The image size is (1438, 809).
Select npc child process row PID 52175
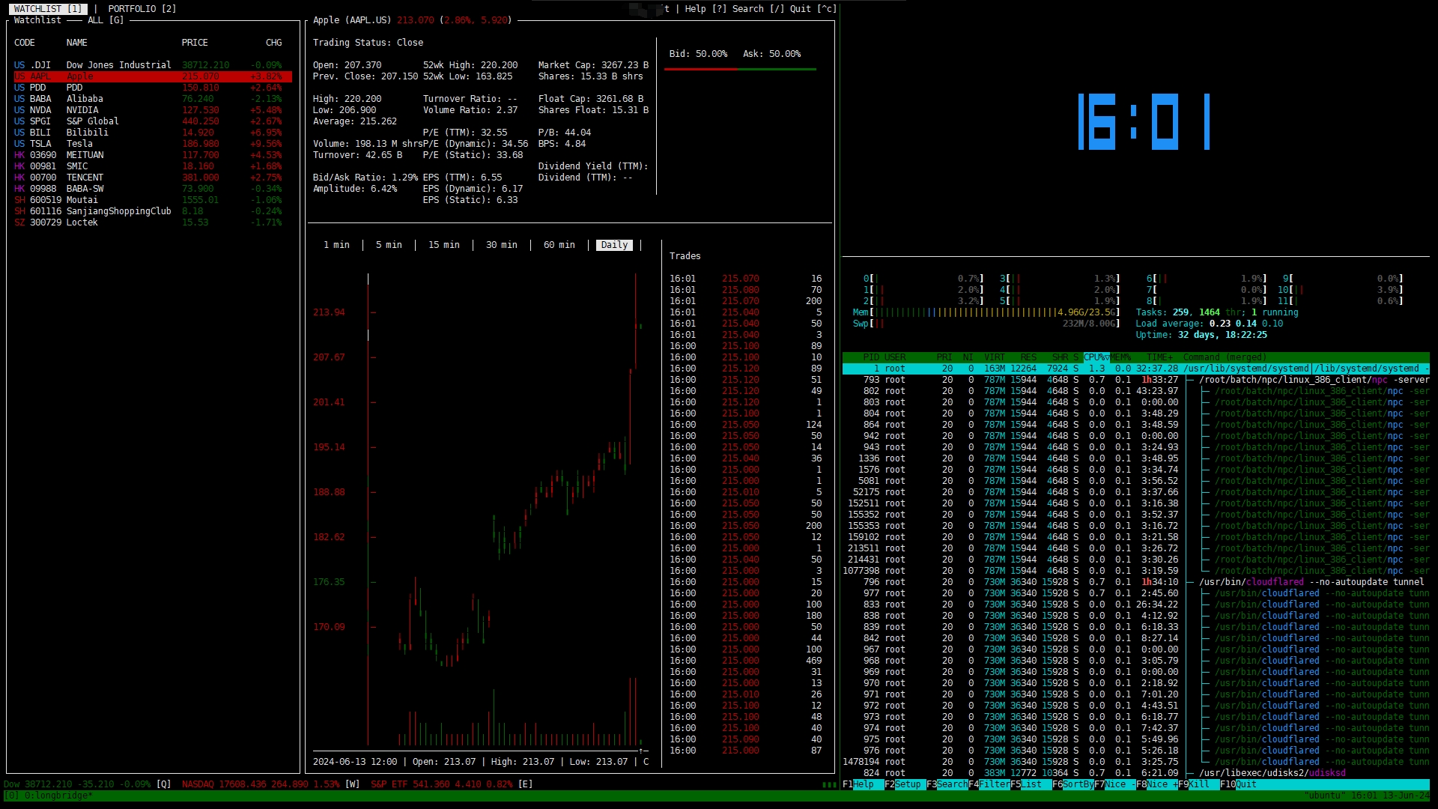pos(1136,492)
